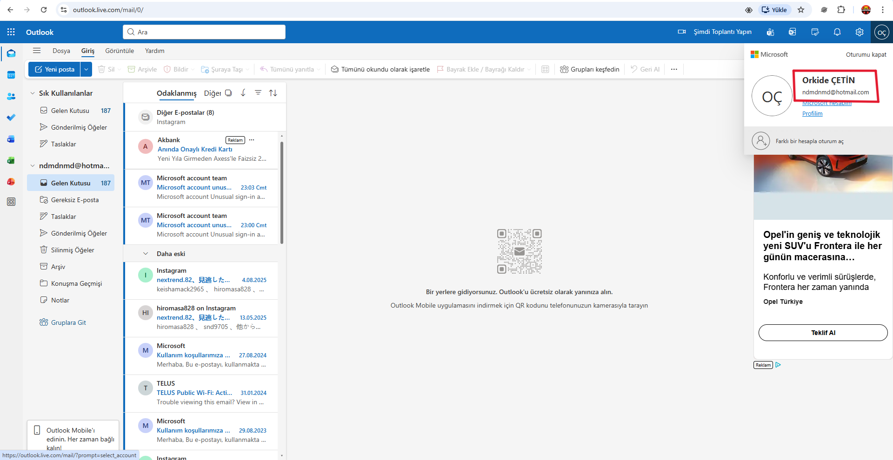Viewport: 893px width, 460px height.
Task: Open the browser extensions puzzle icon
Action: click(x=841, y=10)
